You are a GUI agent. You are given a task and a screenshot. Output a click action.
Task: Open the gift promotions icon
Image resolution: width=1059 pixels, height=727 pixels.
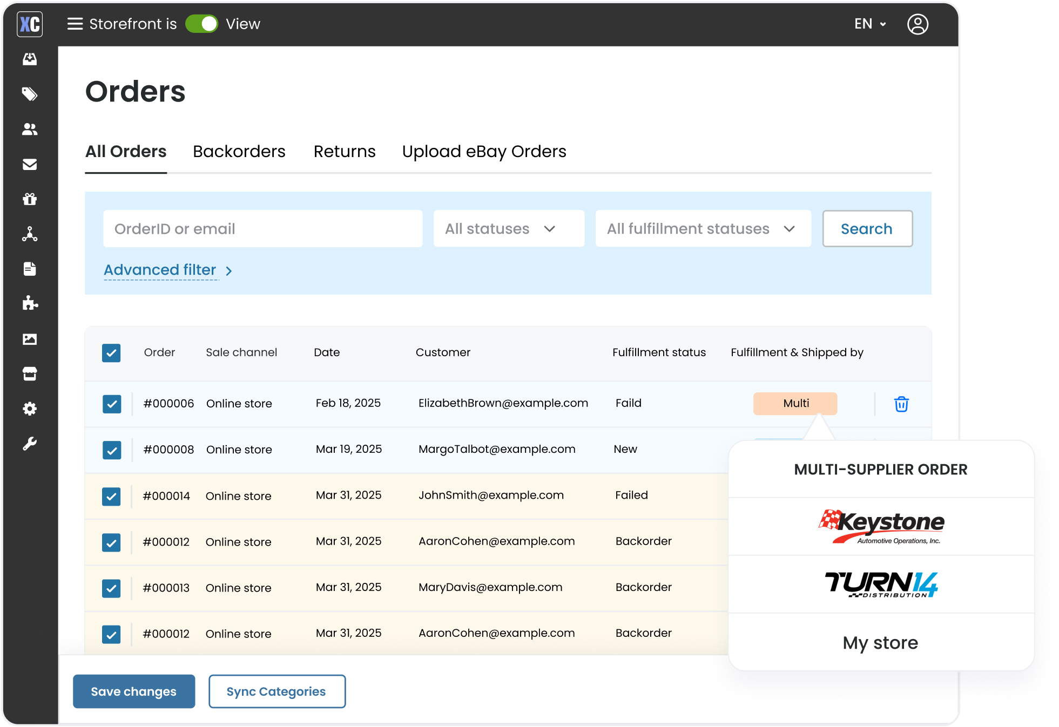coord(30,199)
